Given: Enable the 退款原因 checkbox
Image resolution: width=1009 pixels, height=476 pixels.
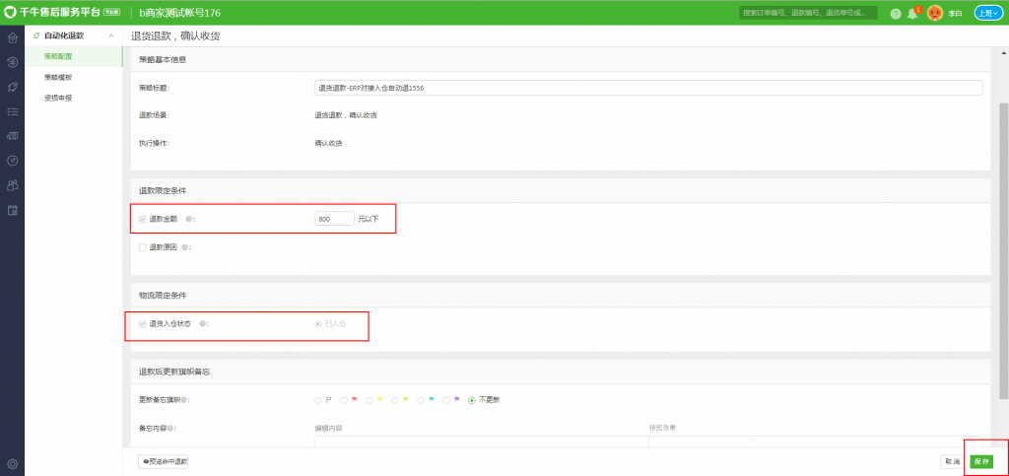Looking at the screenshot, I should pyautogui.click(x=143, y=247).
